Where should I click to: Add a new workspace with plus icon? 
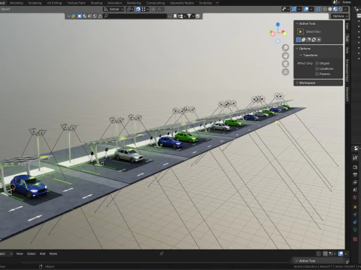(217, 3)
